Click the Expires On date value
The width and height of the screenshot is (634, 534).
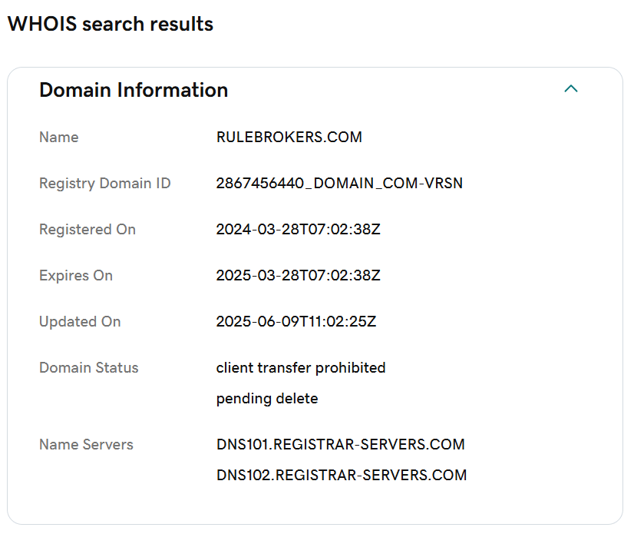[x=298, y=276]
